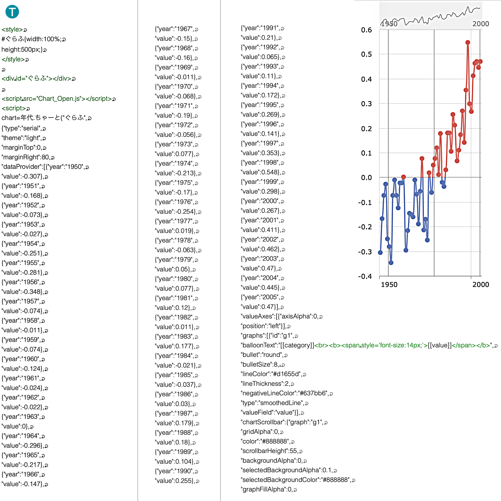Click the lowest blue data point for 1956
The image size is (501, 501).
click(391, 263)
